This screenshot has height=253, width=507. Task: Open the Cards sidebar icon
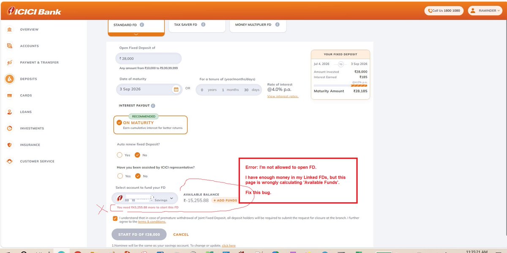pos(9,95)
